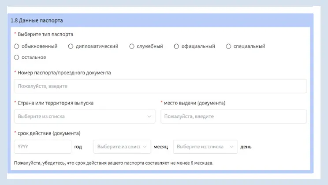Click the место выдачи (документа) label
This screenshot has height=185, width=328.
[x=194, y=103]
